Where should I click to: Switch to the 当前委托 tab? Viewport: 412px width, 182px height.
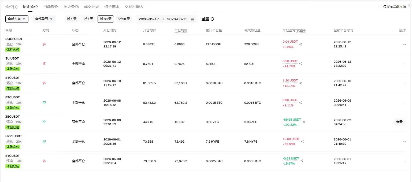[51, 7]
